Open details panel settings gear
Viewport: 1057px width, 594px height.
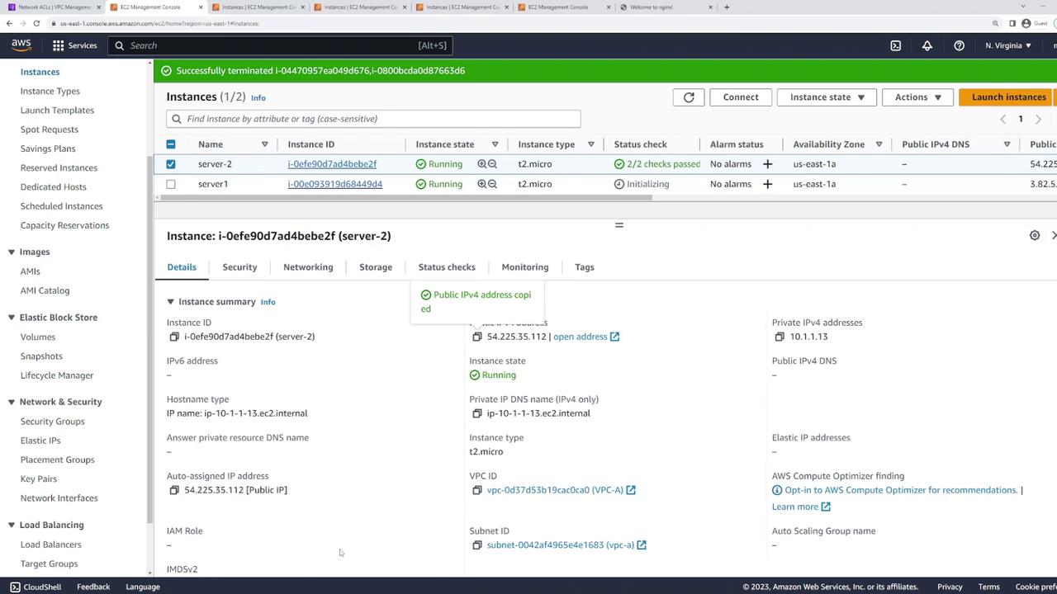(x=1035, y=236)
